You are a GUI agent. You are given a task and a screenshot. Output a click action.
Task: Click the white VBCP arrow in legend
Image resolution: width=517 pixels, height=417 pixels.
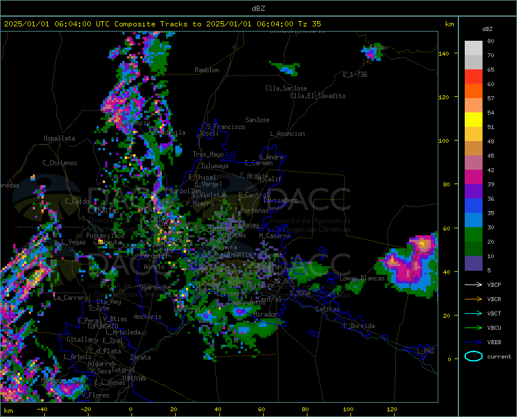pyautogui.click(x=473, y=285)
